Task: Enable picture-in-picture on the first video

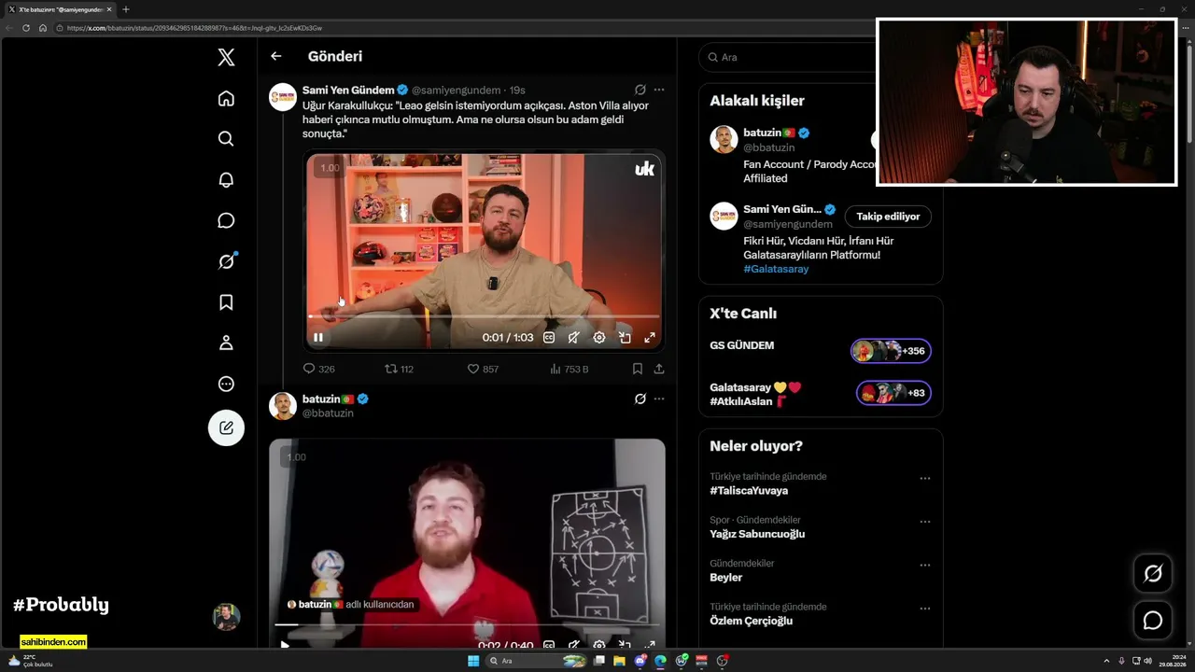Action: (625, 338)
